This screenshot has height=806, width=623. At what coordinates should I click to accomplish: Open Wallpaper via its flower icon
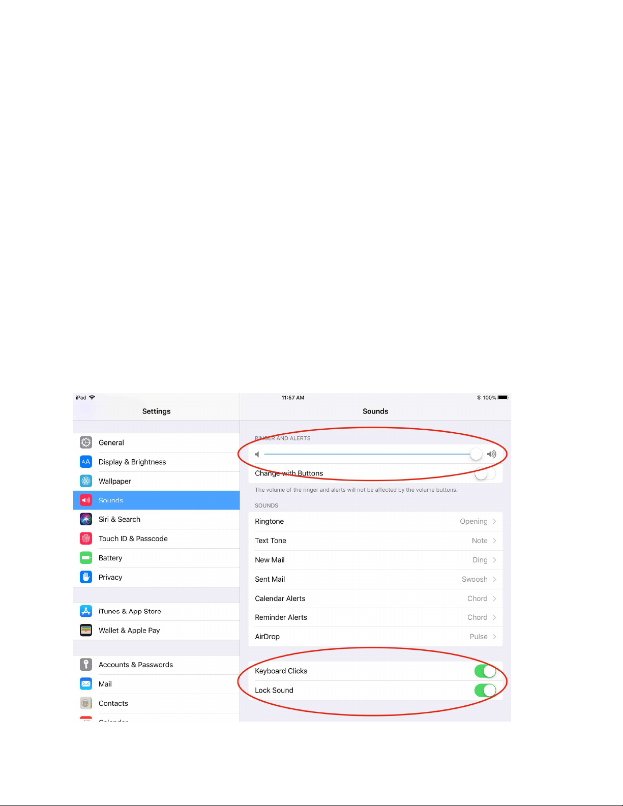click(86, 481)
